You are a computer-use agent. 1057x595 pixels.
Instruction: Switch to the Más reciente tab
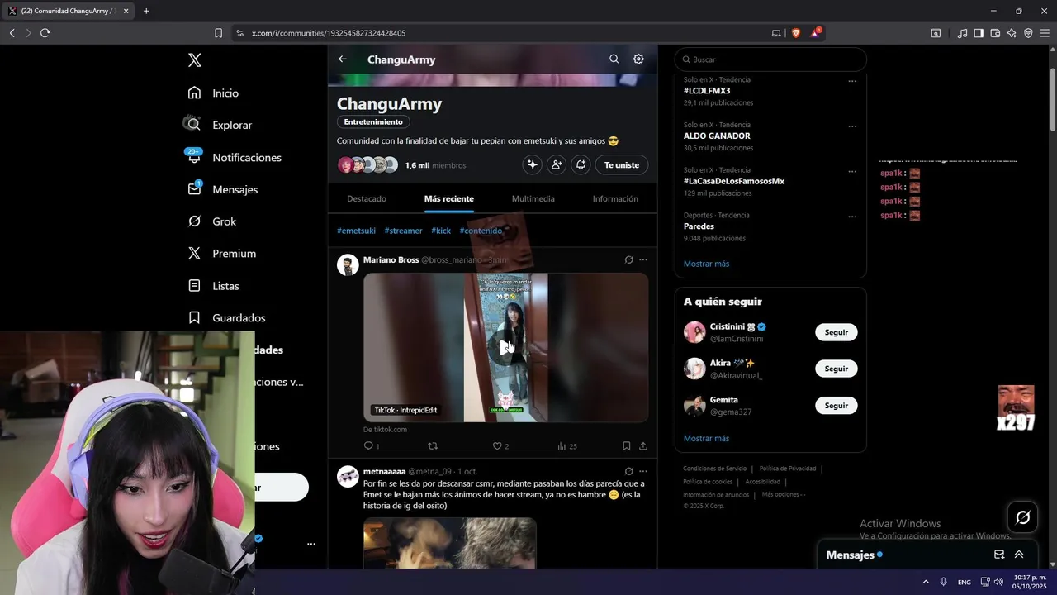449,198
